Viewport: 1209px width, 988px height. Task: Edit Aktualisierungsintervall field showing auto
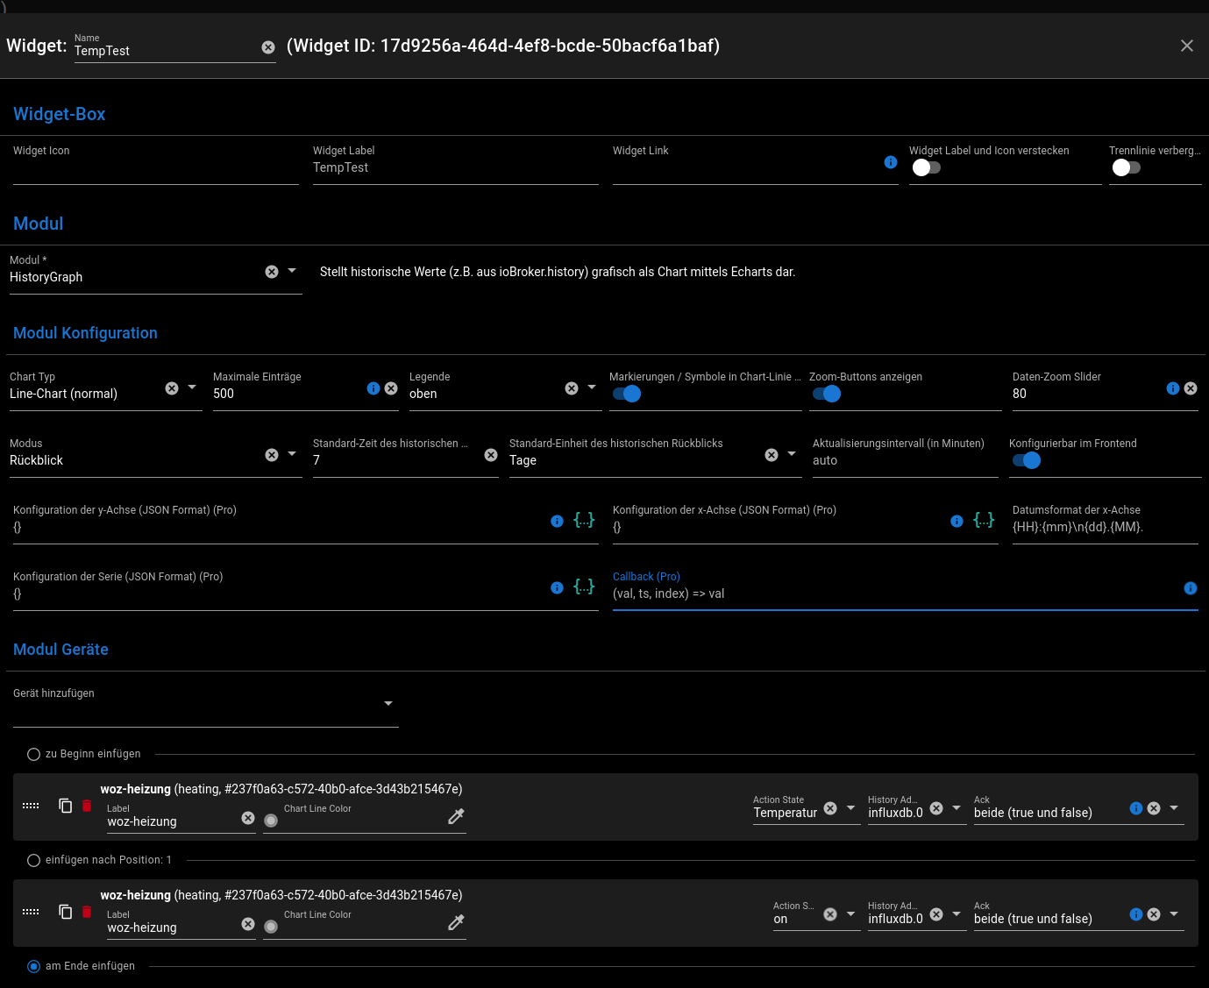point(906,460)
